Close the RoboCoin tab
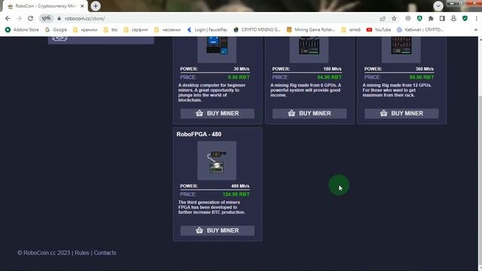The height and width of the screenshot is (271, 482). 82,6
